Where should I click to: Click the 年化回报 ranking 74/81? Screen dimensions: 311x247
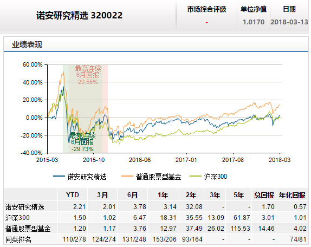point(298,239)
